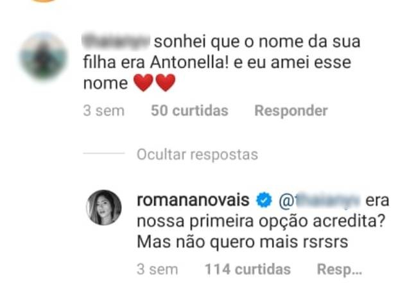Click the 3 sem timestamp above Ocultar respostas
This screenshot has height=289, width=398.
[103, 110]
